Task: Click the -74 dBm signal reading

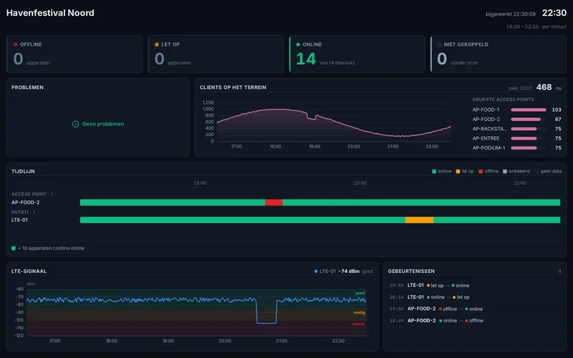Action: click(x=349, y=271)
